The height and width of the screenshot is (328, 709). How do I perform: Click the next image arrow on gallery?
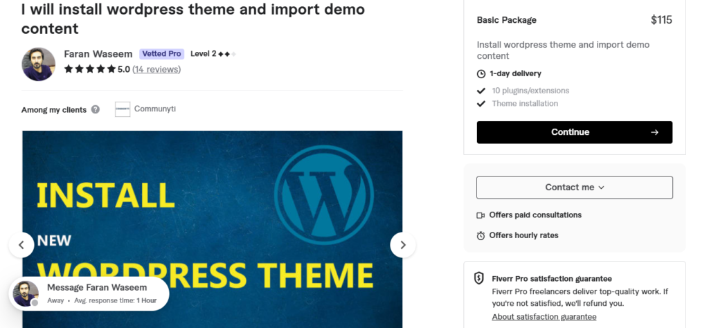click(x=403, y=245)
